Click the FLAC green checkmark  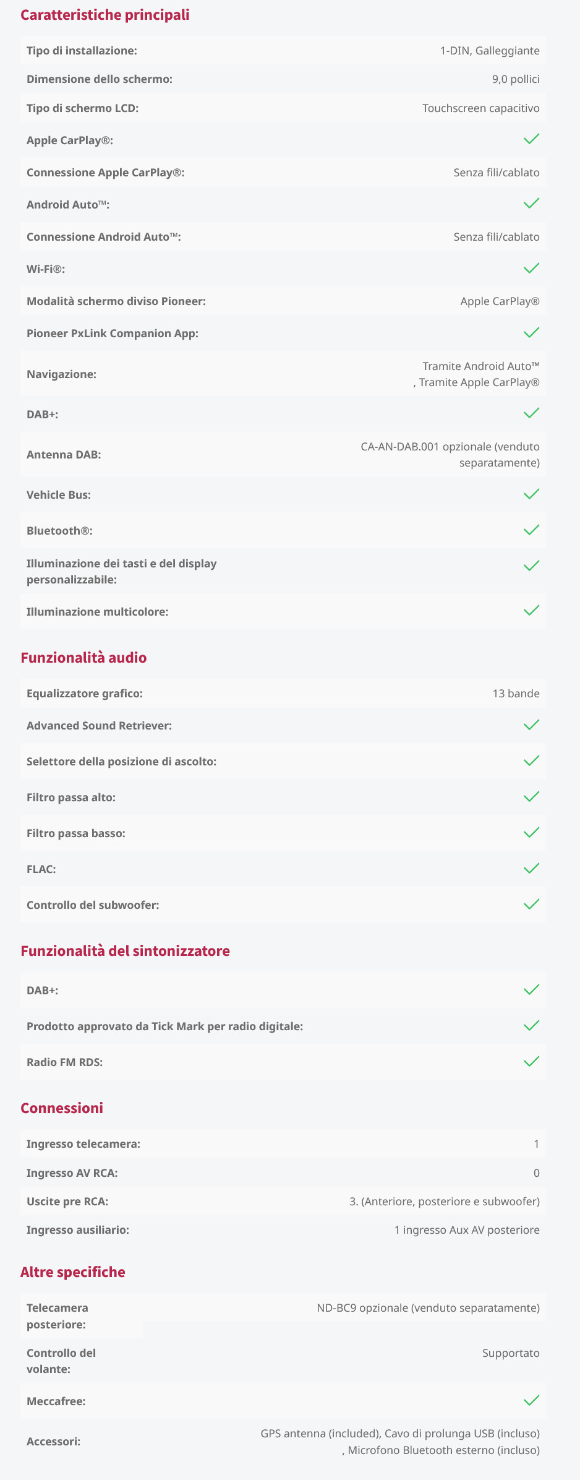pyautogui.click(x=531, y=868)
